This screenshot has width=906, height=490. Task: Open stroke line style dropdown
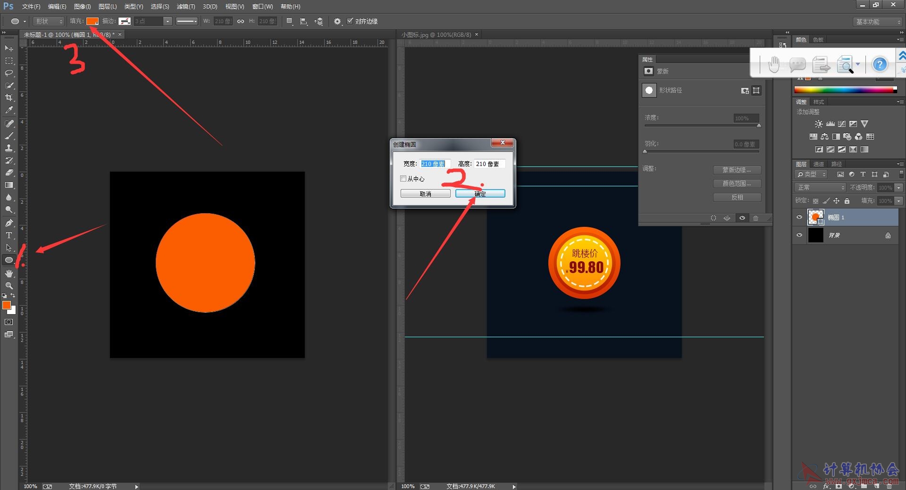(187, 21)
